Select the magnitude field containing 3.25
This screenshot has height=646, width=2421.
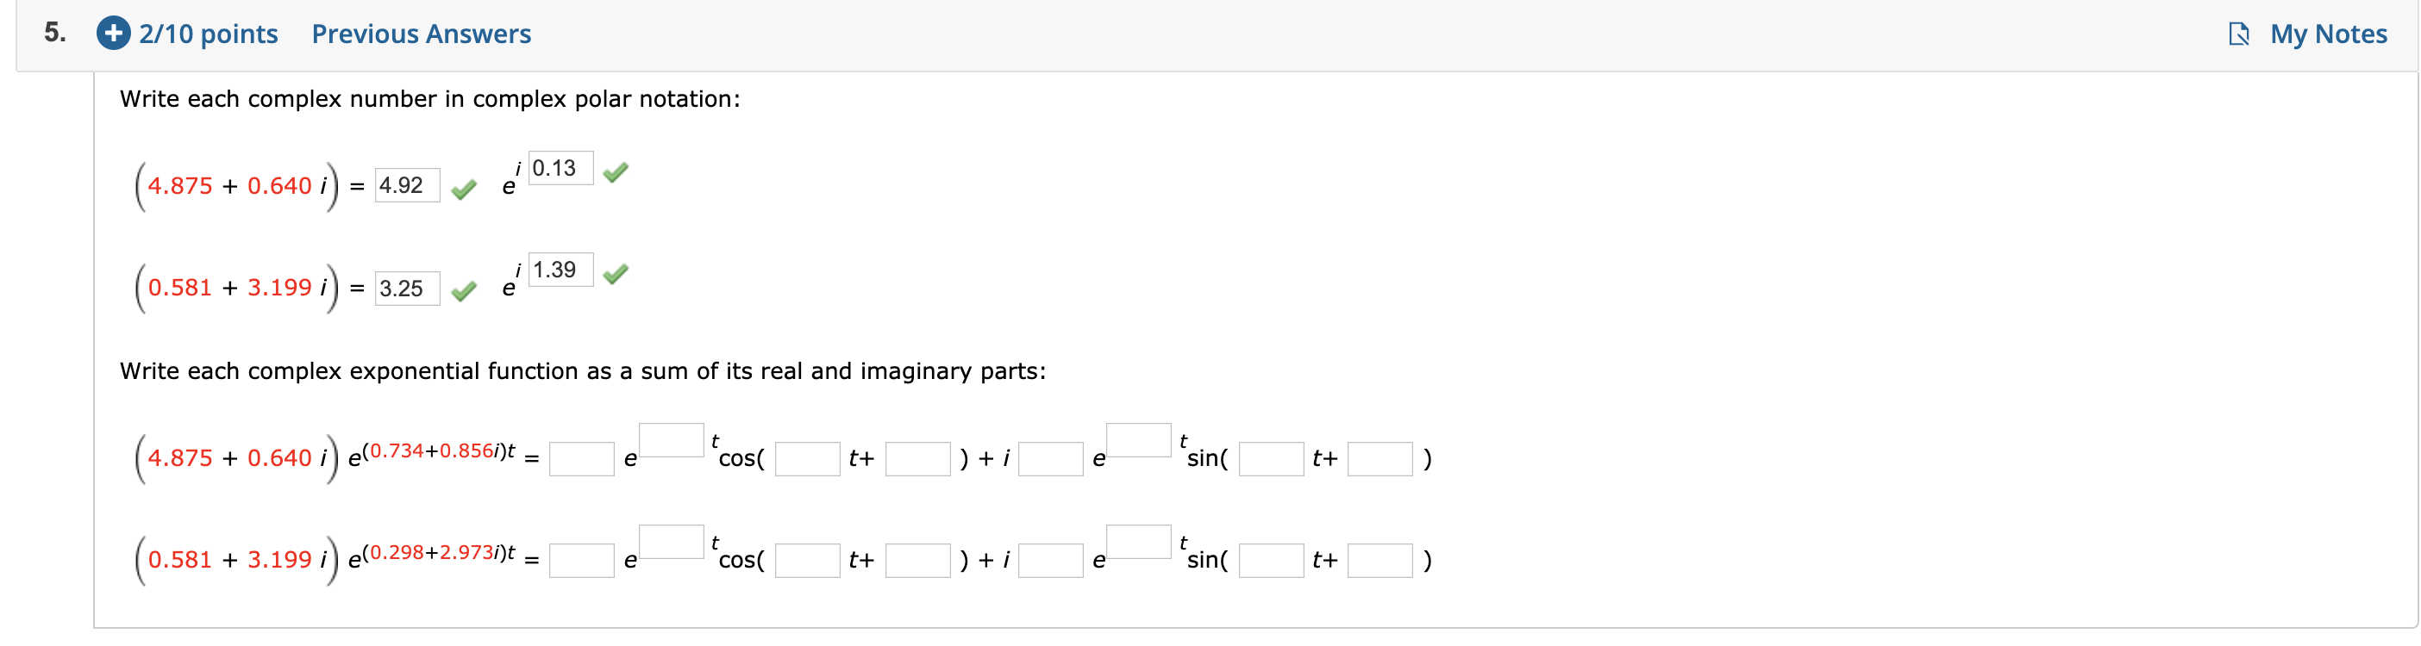[x=407, y=288]
